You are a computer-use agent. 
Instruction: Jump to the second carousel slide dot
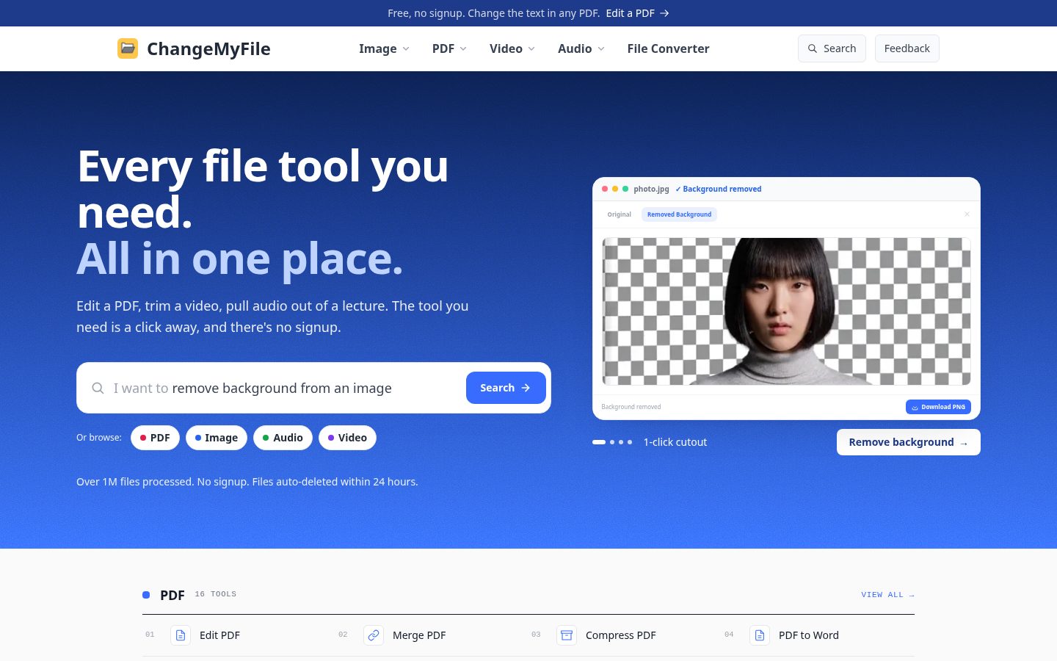click(612, 442)
